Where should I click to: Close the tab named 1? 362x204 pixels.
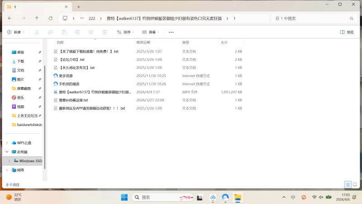[66, 7]
